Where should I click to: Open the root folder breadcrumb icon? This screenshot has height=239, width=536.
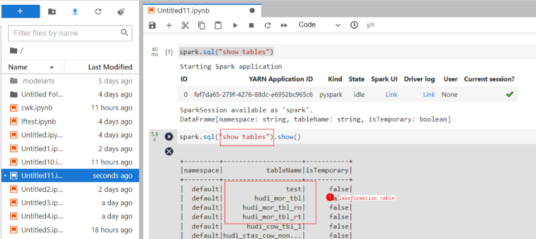coord(13,51)
